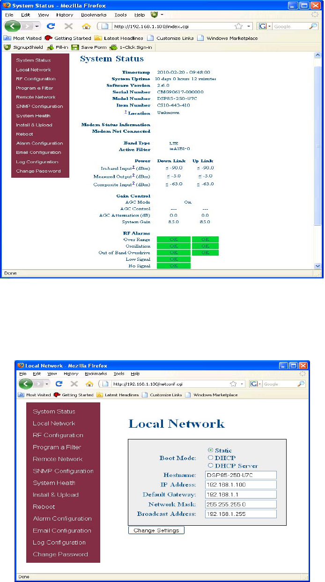325x582 pixels.
Task: Click Location footnote link 2
Action: point(126,112)
